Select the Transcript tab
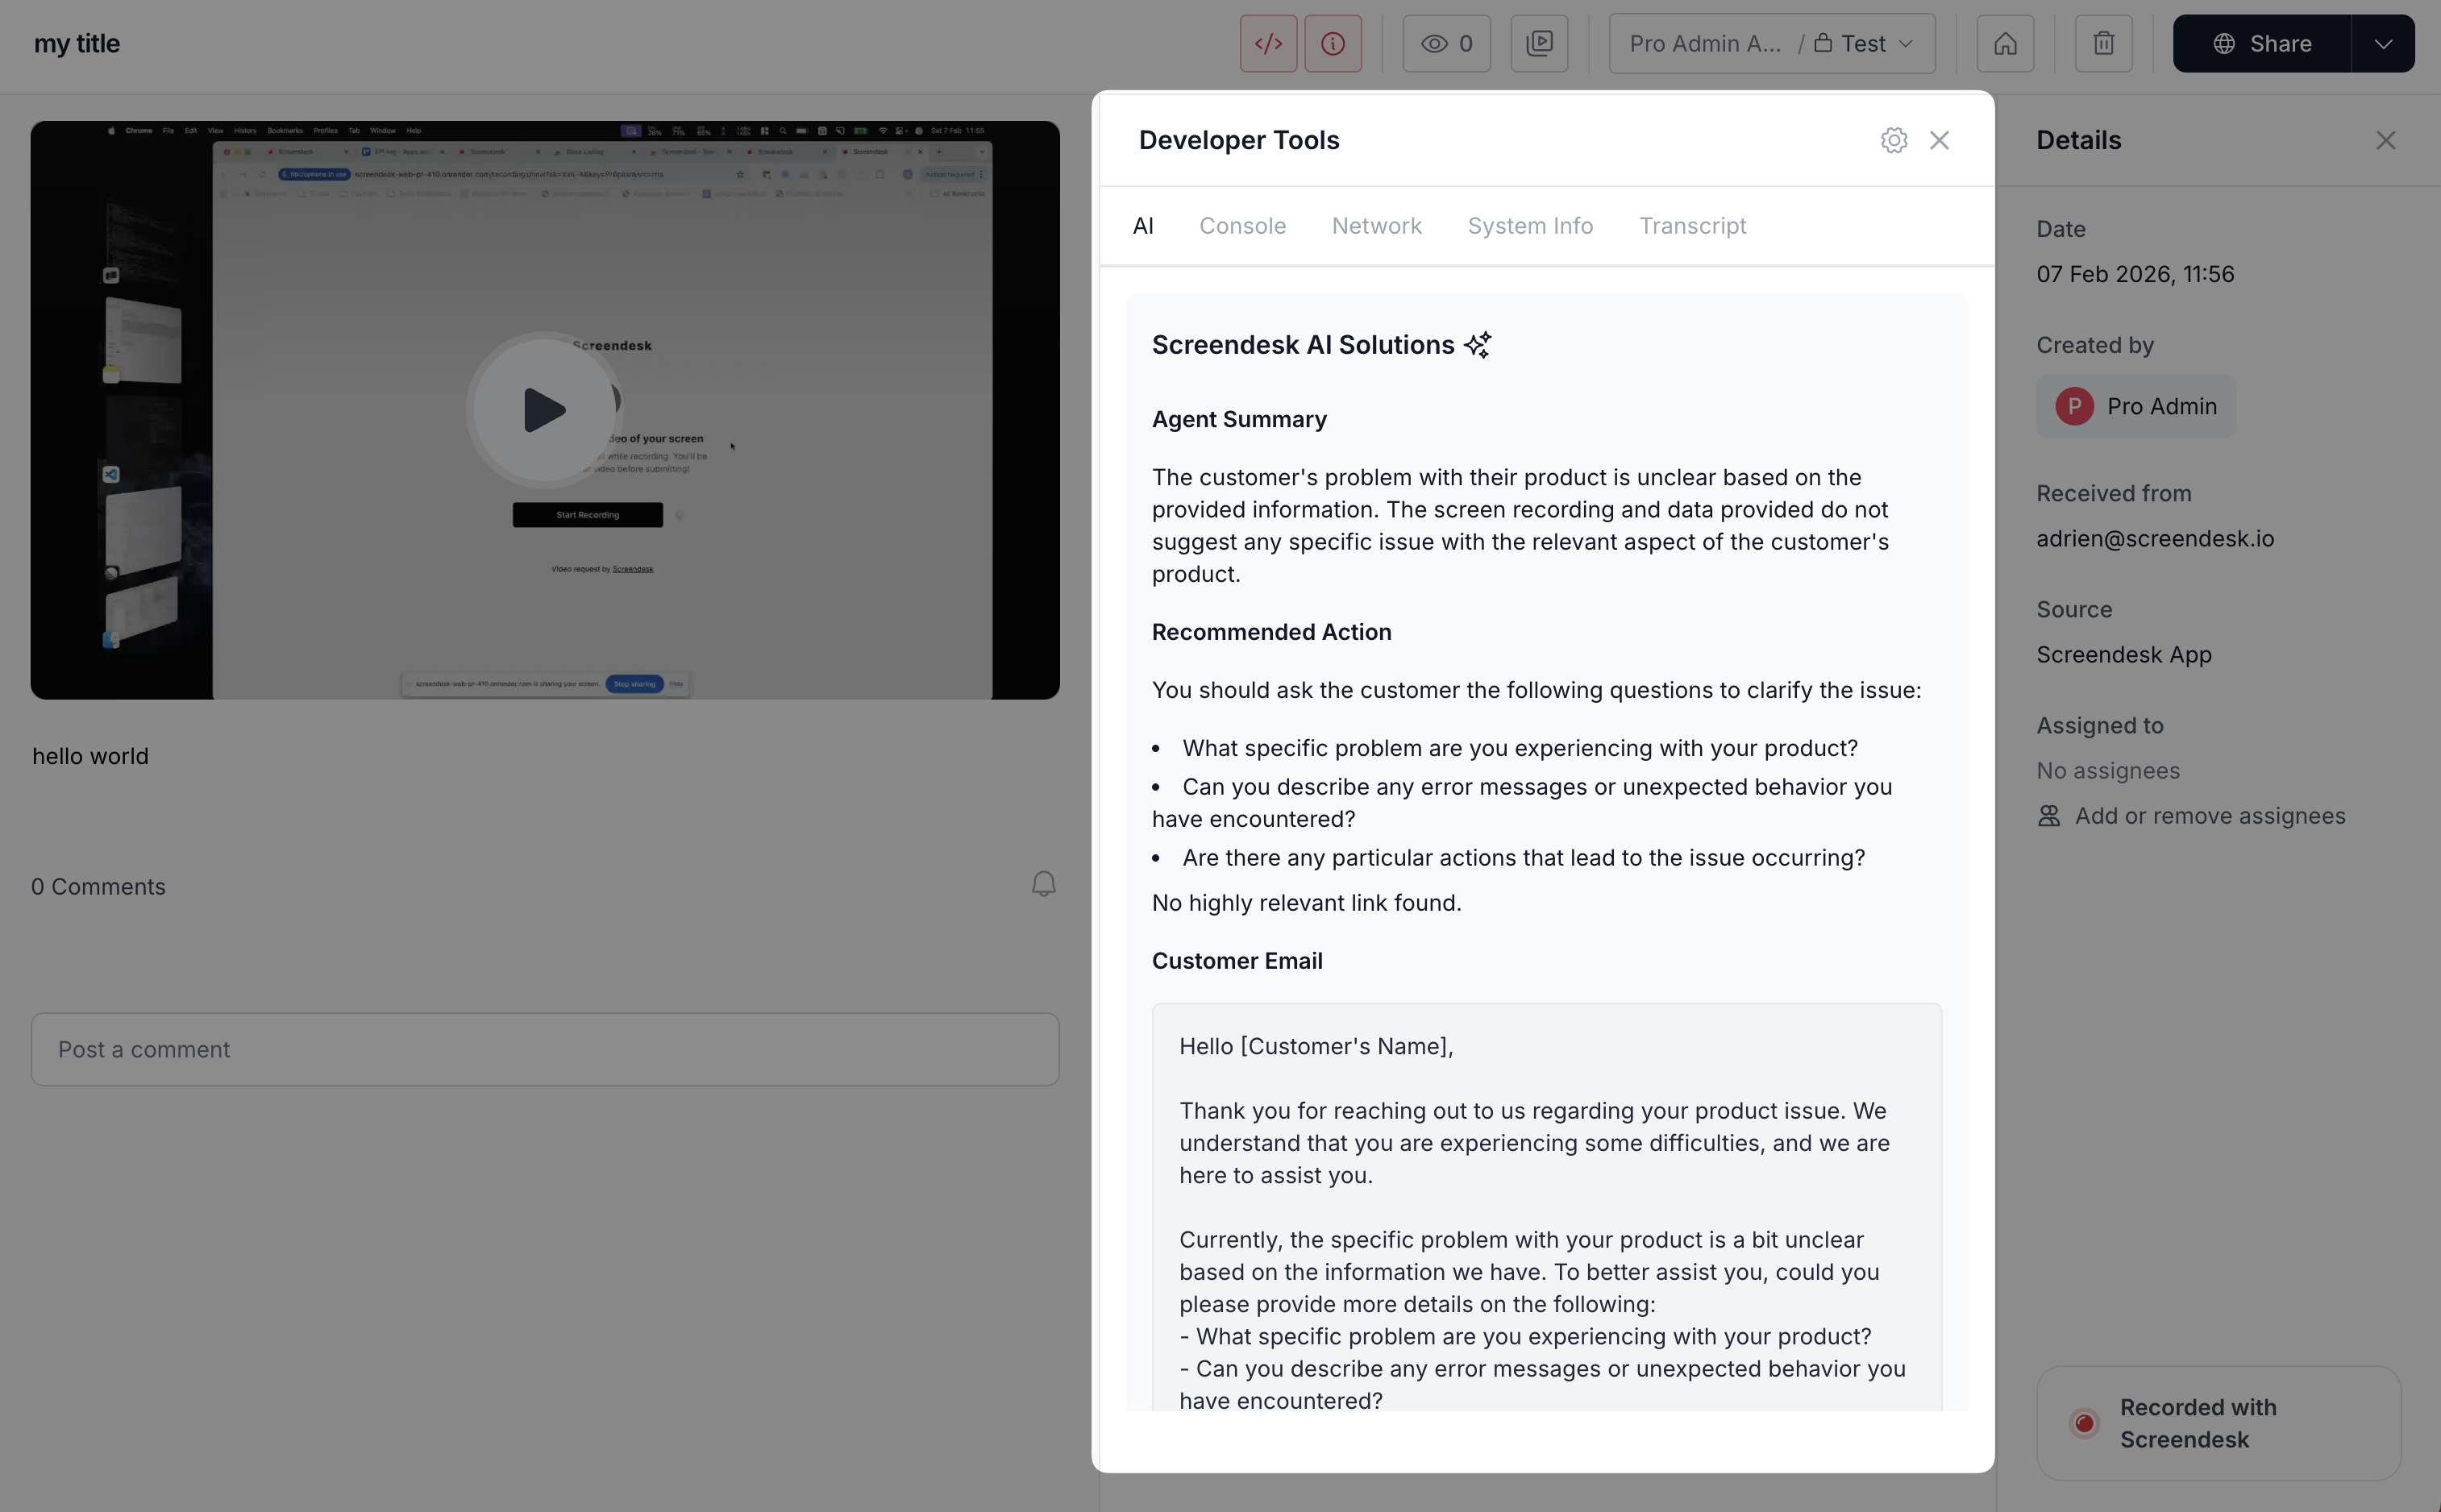Screen dimensions: 2441x1512 coord(1692,226)
